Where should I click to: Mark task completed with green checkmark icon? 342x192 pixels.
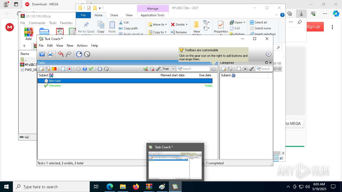click(91, 69)
